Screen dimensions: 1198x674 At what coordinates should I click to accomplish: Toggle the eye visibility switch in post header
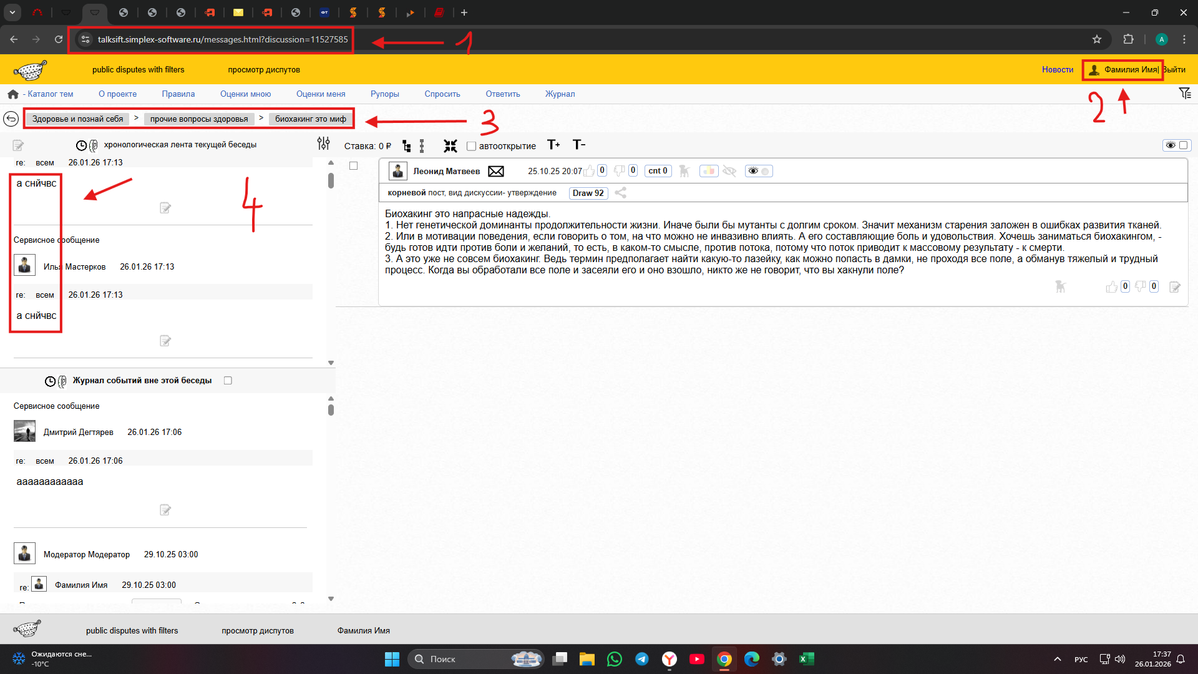(x=759, y=171)
